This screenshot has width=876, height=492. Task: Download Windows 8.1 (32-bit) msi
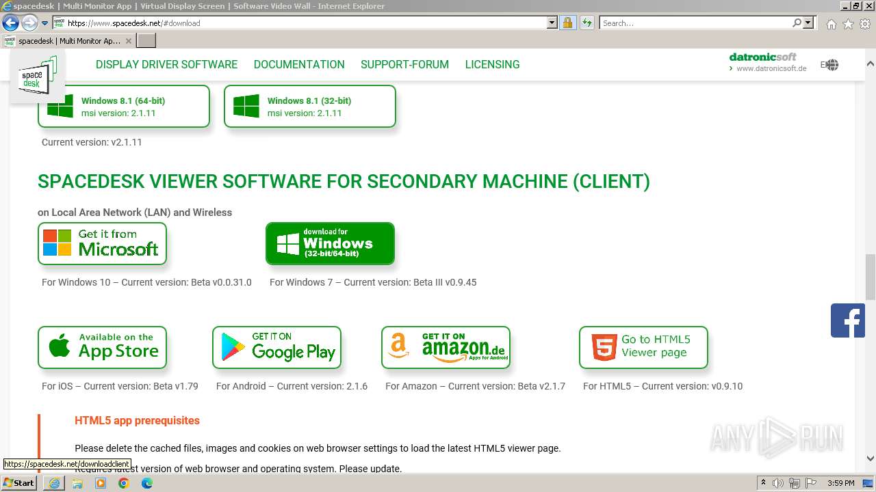(310, 106)
